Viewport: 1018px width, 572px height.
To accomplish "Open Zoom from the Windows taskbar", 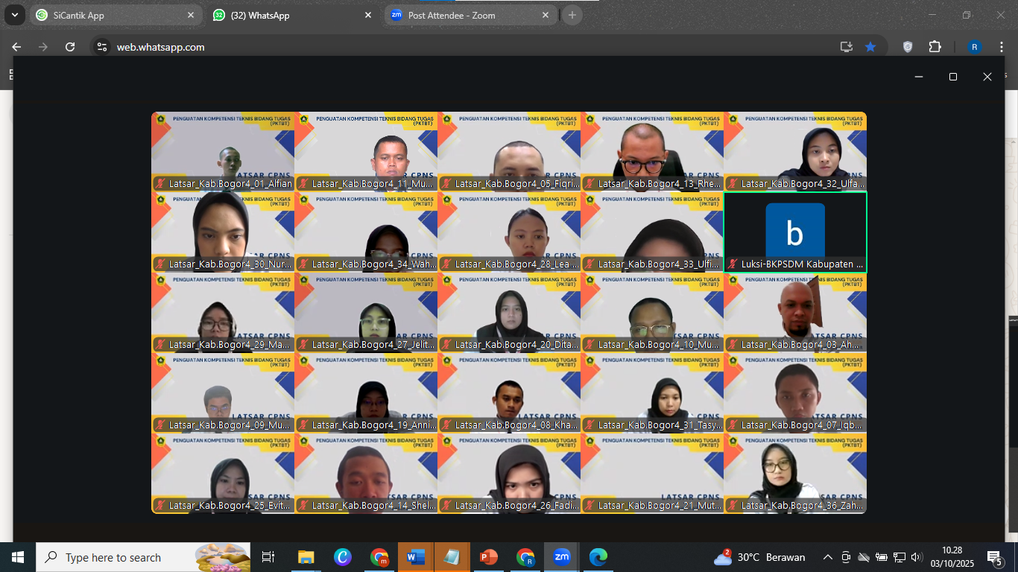I will [561, 557].
